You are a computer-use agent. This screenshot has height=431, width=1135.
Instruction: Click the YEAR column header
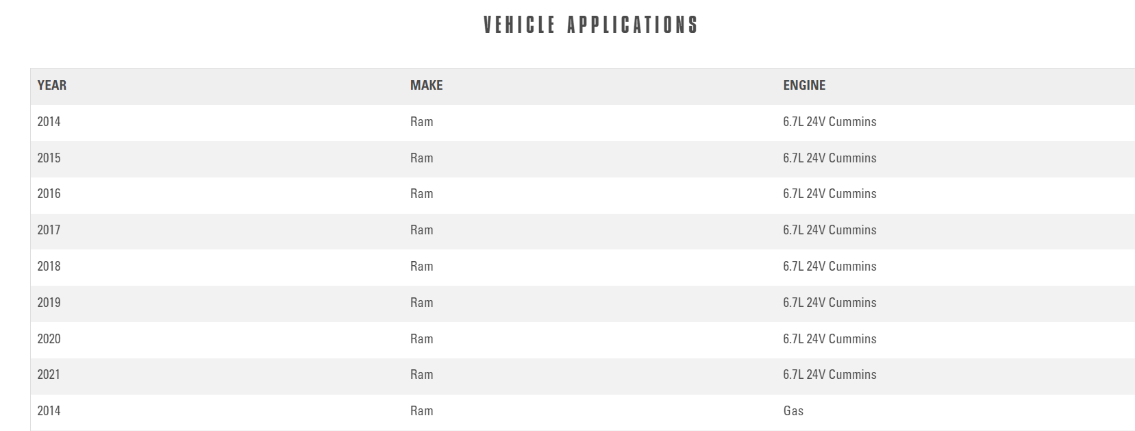52,86
